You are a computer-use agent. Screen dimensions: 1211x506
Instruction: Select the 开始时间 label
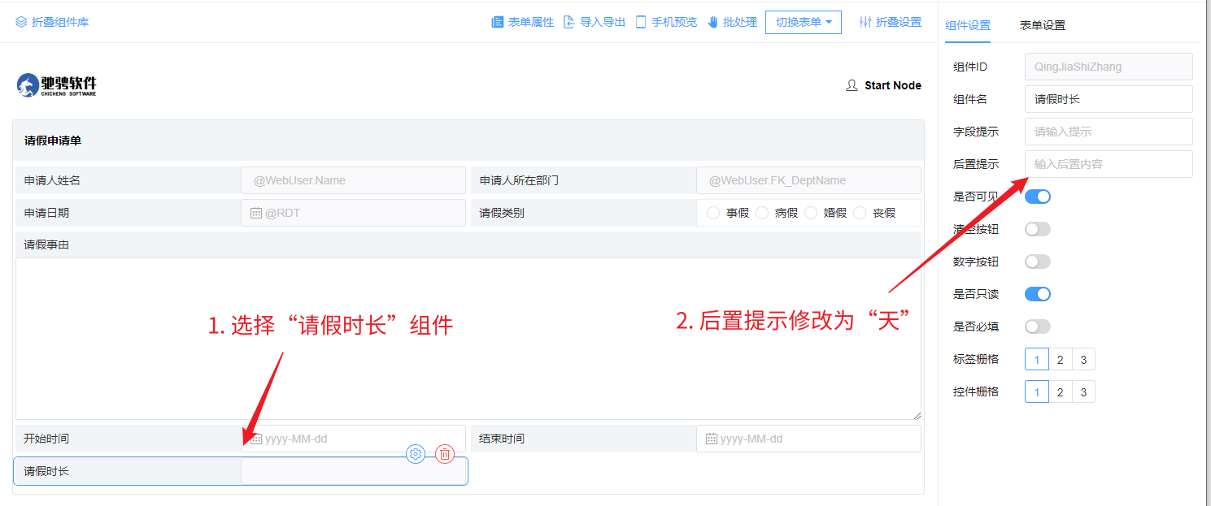(46, 439)
